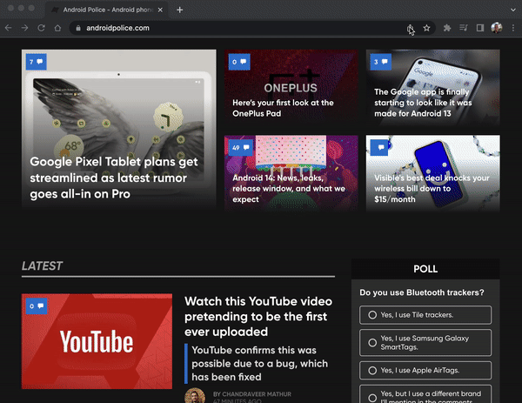Open the Chrome profile avatar
522x403 pixels.
coord(497,28)
